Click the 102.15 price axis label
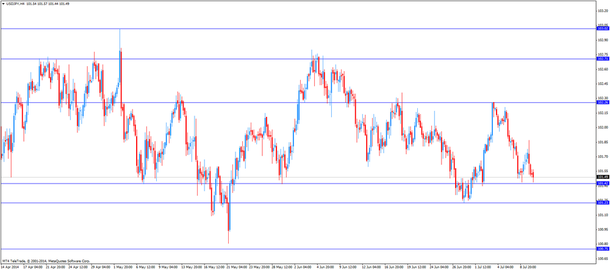The width and height of the screenshot is (610, 270). click(603, 113)
